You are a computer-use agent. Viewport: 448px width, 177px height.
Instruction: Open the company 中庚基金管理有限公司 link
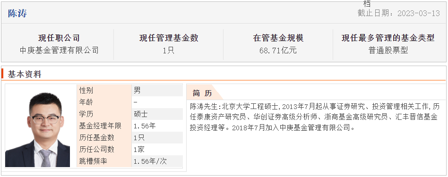pyautogui.click(x=59, y=51)
